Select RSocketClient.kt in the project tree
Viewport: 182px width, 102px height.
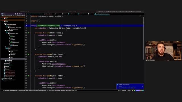15,29
